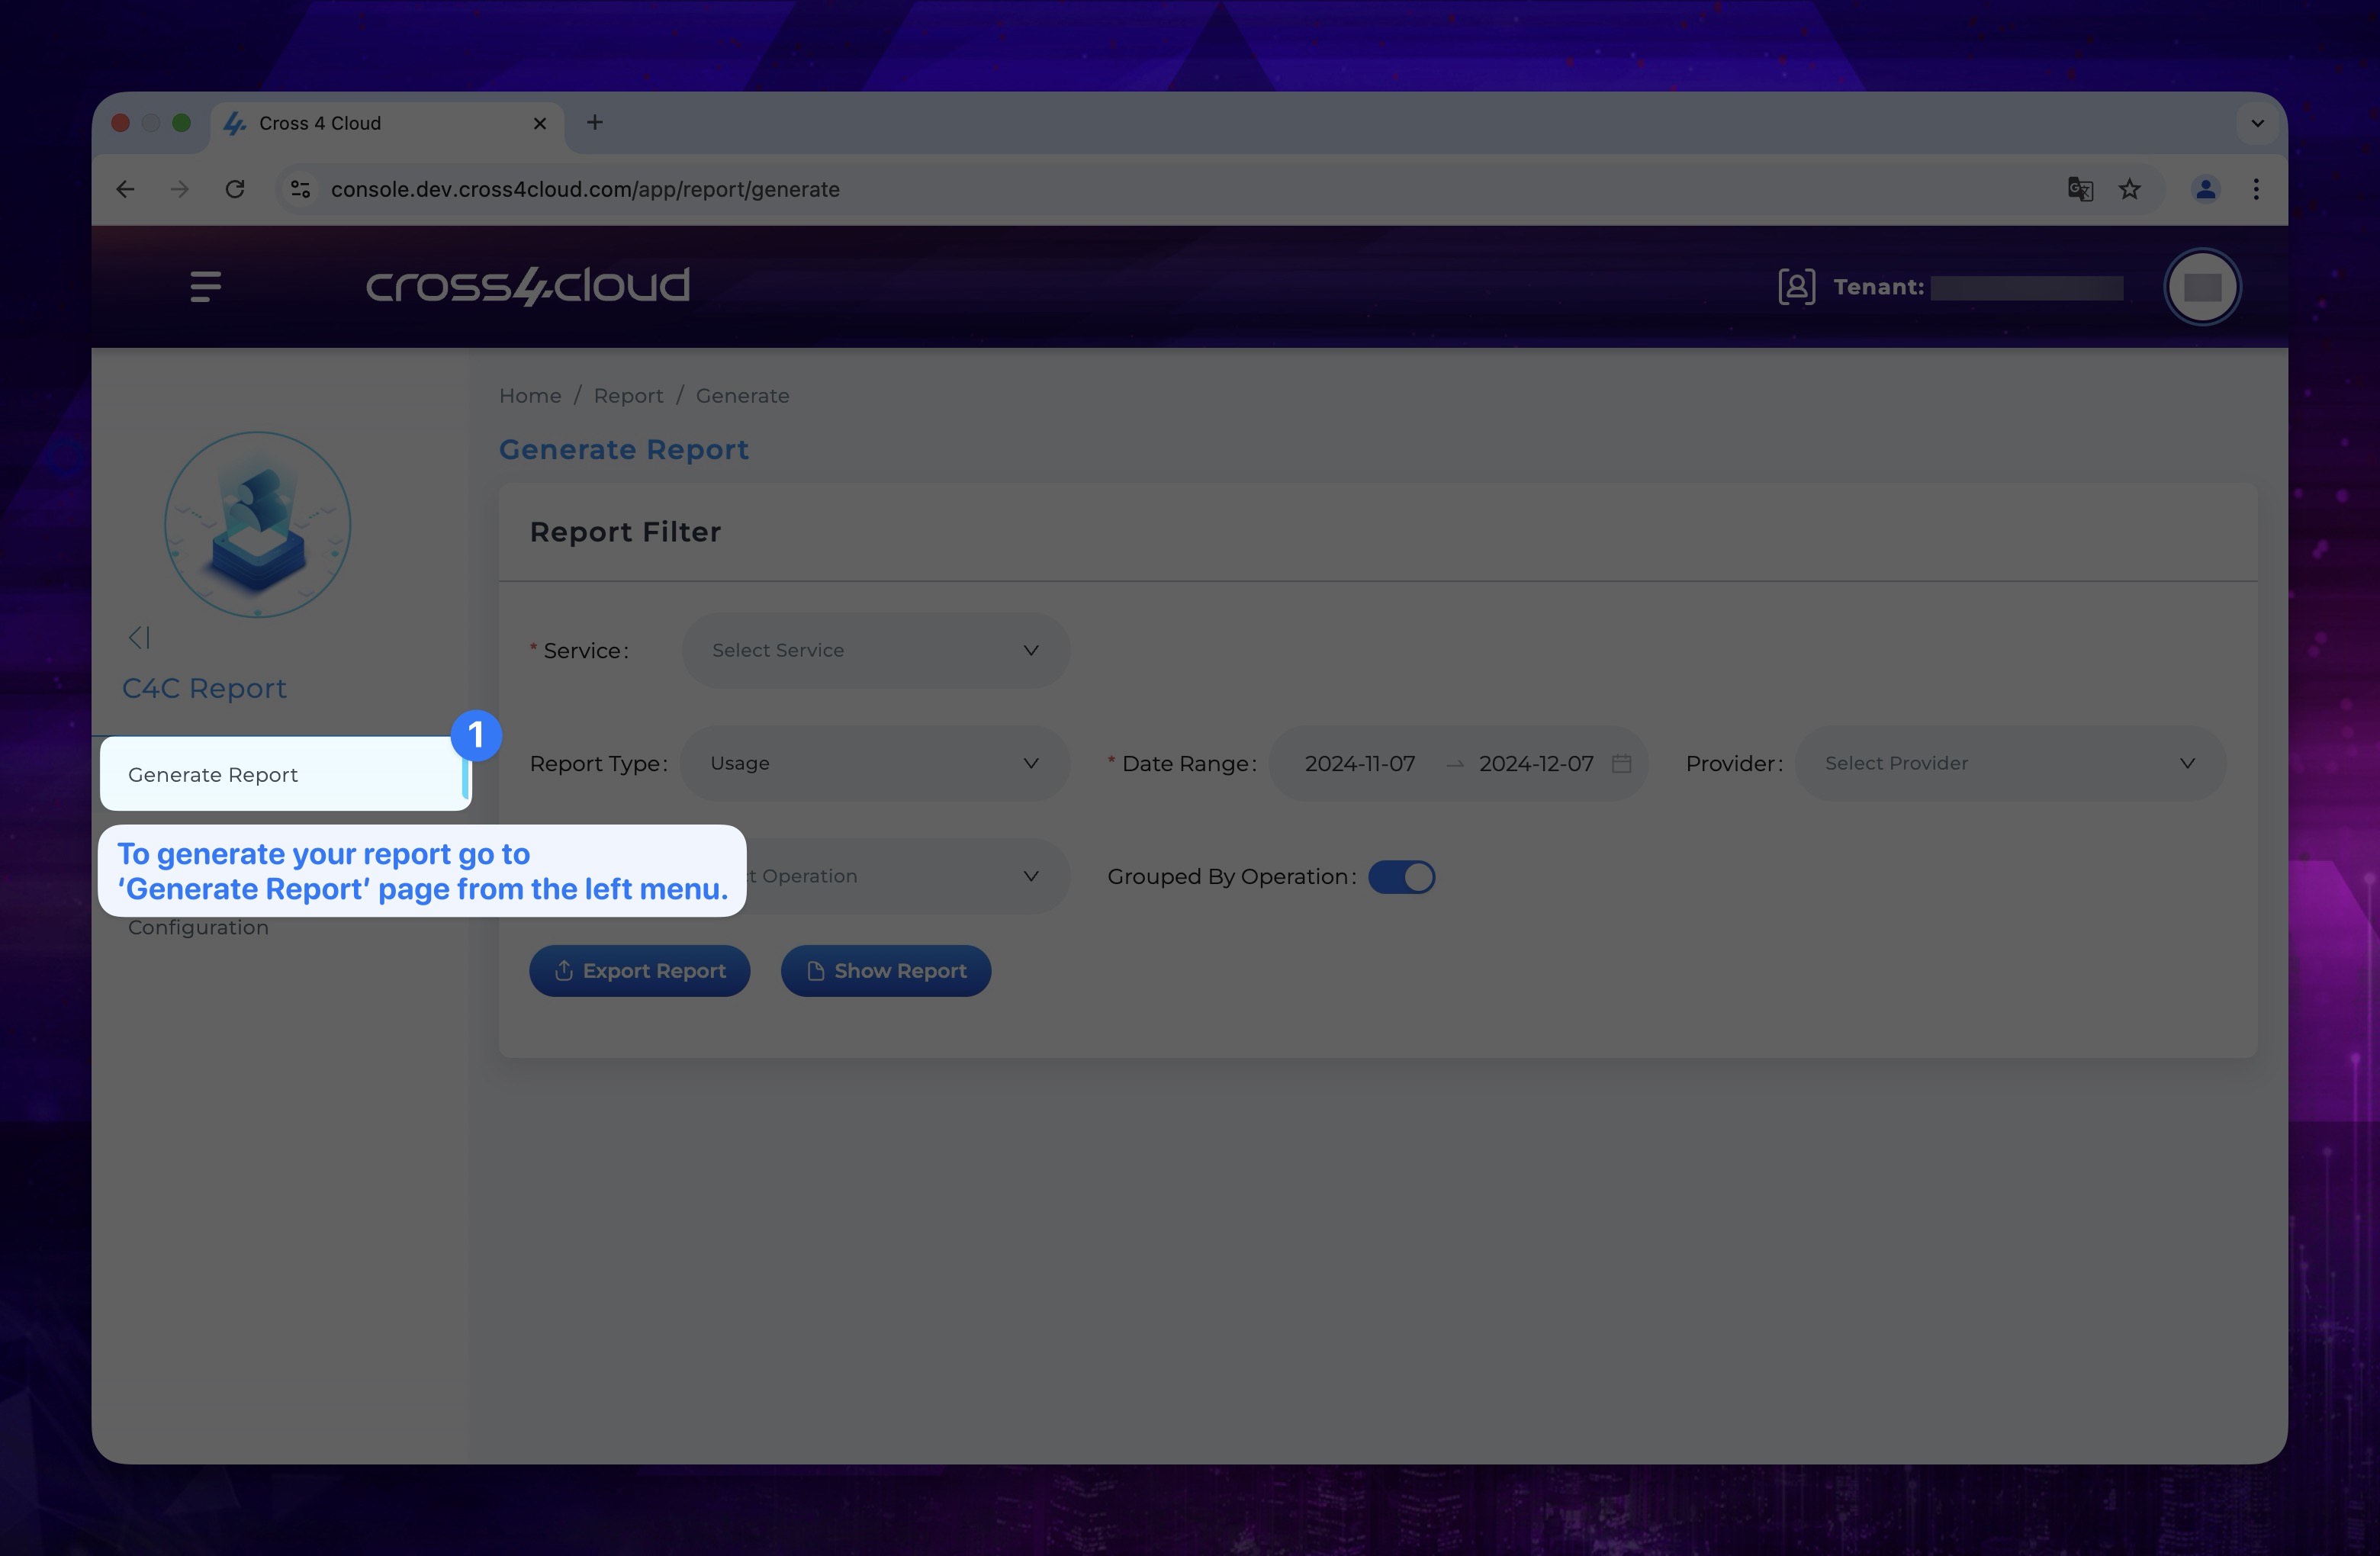Open site information icon in address bar
This screenshot has height=1556, width=2380.
[x=300, y=189]
